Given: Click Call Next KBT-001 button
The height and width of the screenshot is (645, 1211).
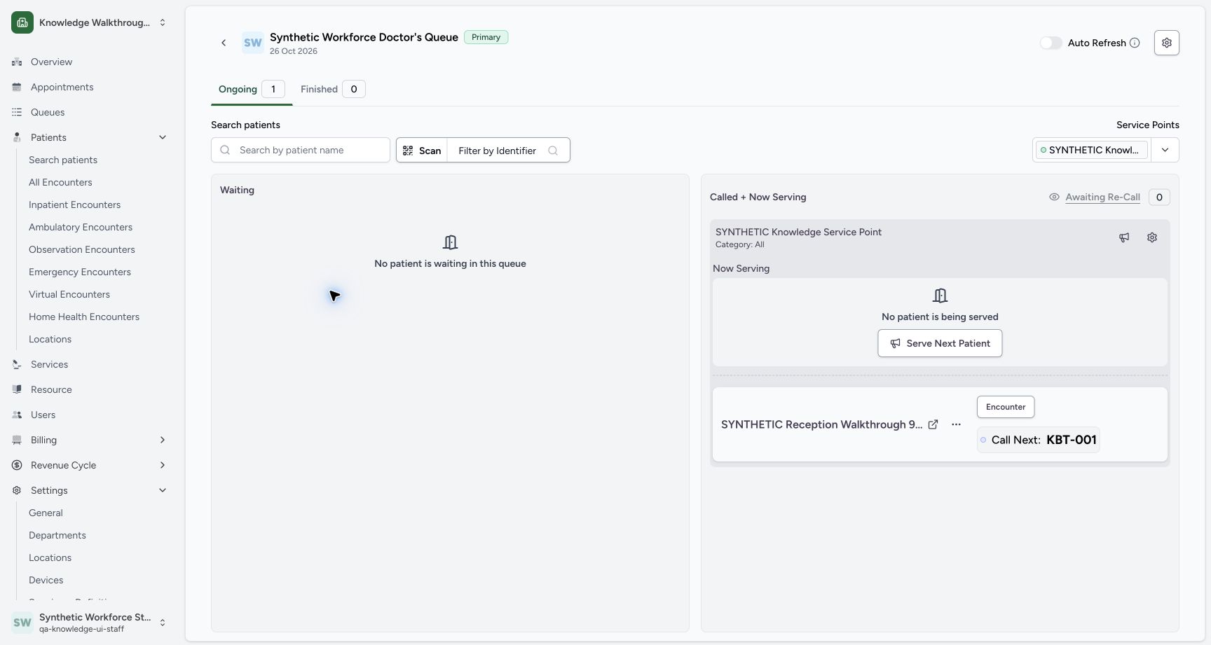Looking at the screenshot, I should click(1039, 440).
